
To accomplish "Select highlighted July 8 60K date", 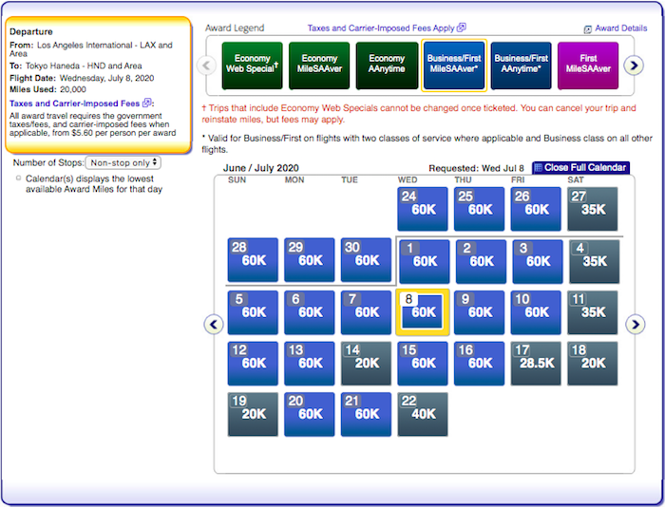I will [423, 312].
